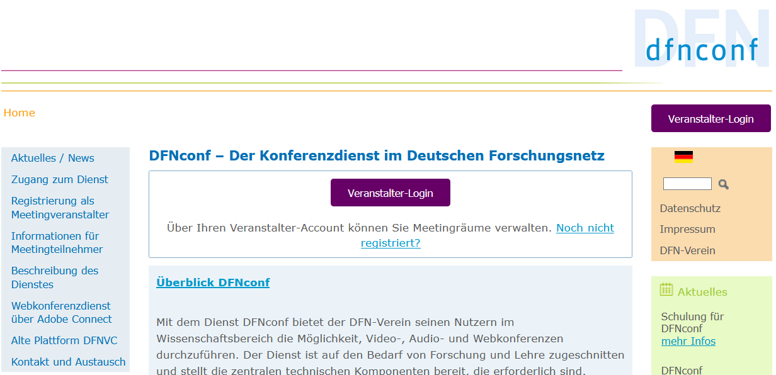Click the Aktuelles calendar icon
This screenshot has height=375, width=776.
pyautogui.click(x=666, y=289)
